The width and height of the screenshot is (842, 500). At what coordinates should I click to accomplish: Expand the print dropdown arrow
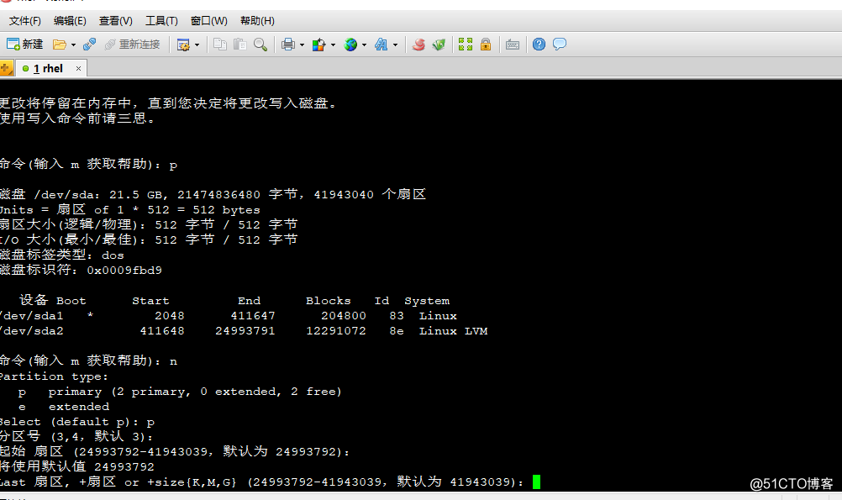(x=302, y=45)
